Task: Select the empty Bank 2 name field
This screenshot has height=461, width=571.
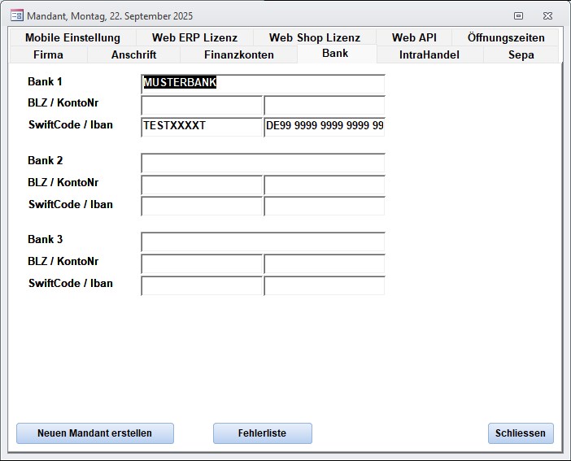Action: pos(262,163)
